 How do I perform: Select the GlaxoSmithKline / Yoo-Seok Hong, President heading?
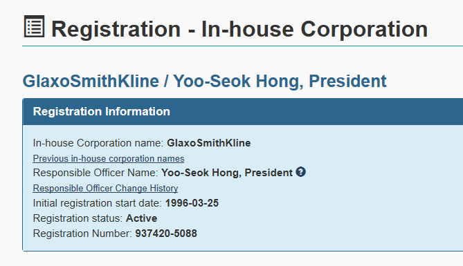(x=204, y=81)
